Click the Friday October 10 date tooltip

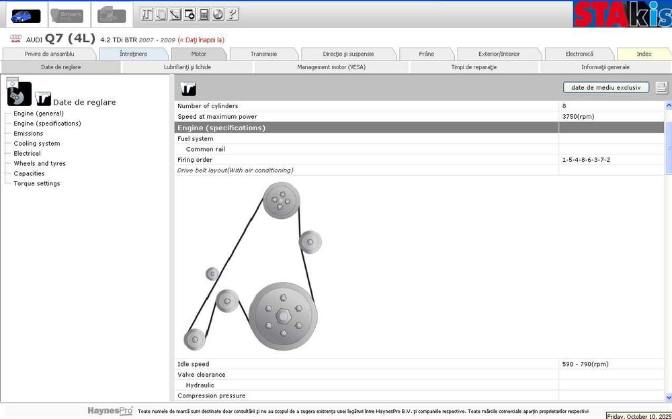click(x=639, y=416)
